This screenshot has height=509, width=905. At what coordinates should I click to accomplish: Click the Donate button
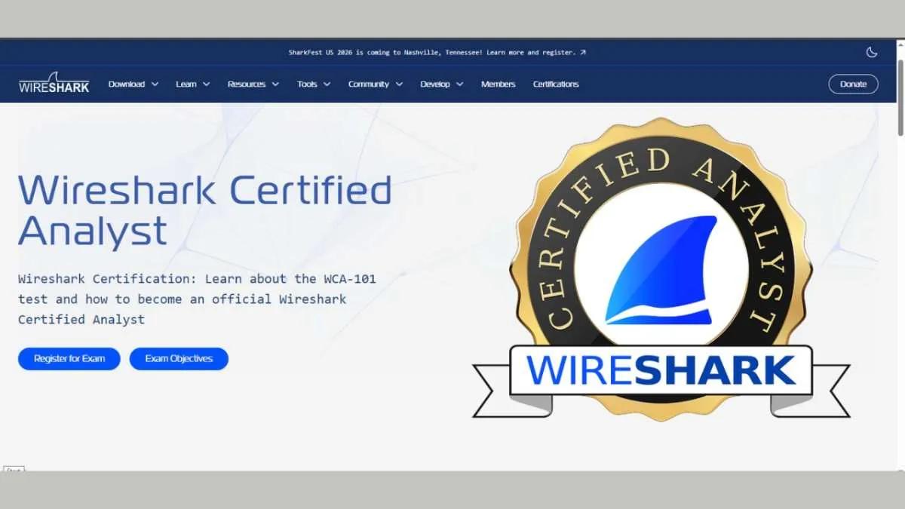click(x=853, y=84)
